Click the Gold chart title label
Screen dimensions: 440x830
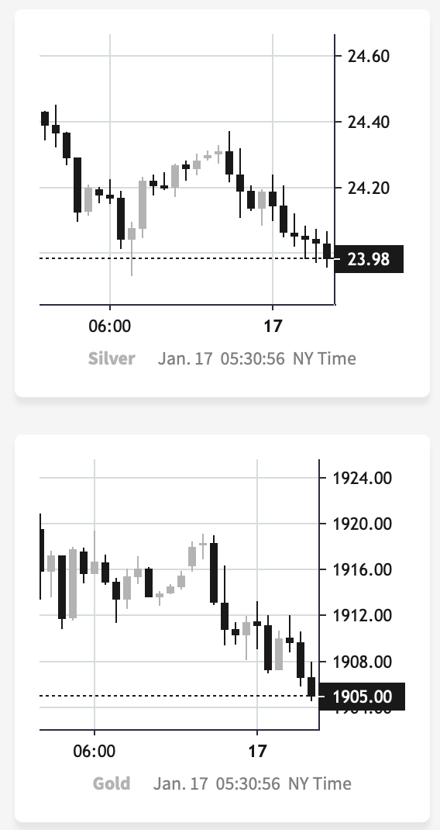[x=112, y=783]
